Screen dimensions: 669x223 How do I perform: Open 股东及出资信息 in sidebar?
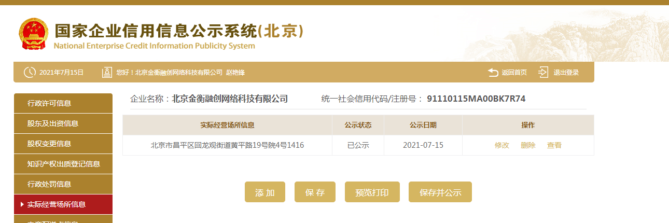[x=63, y=123]
